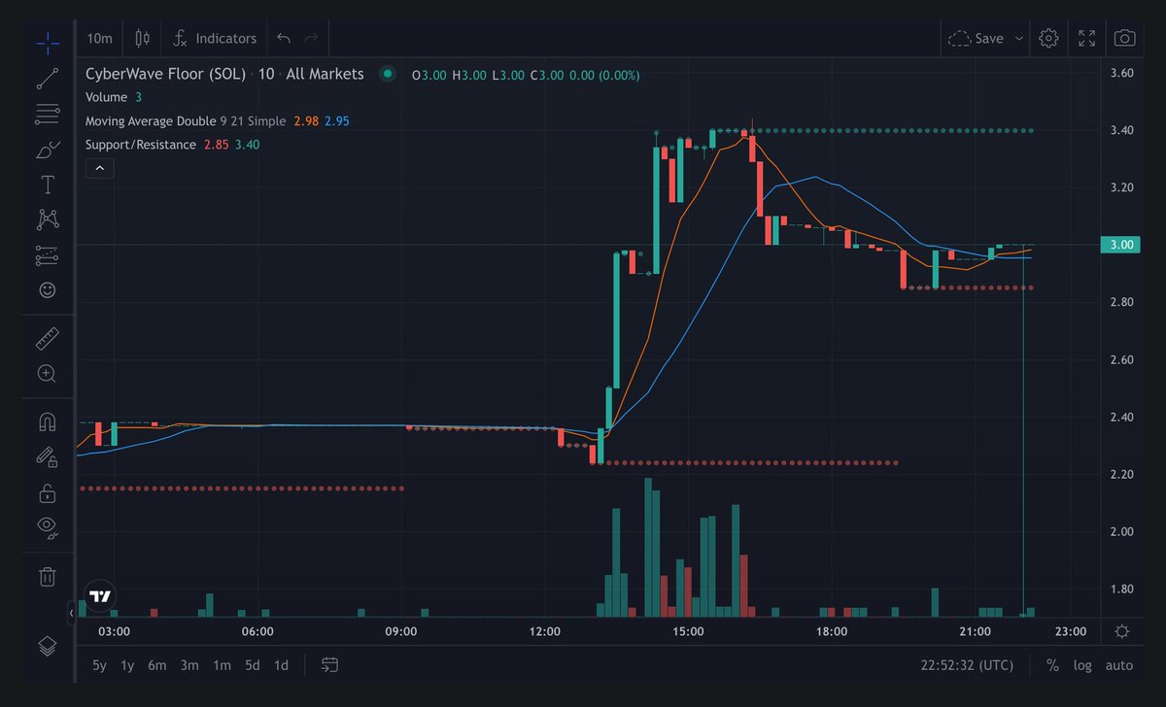The height and width of the screenshot is (707, 1166).
Task: Select the crosshair cursor tool
Action: (x=47, y=43)
